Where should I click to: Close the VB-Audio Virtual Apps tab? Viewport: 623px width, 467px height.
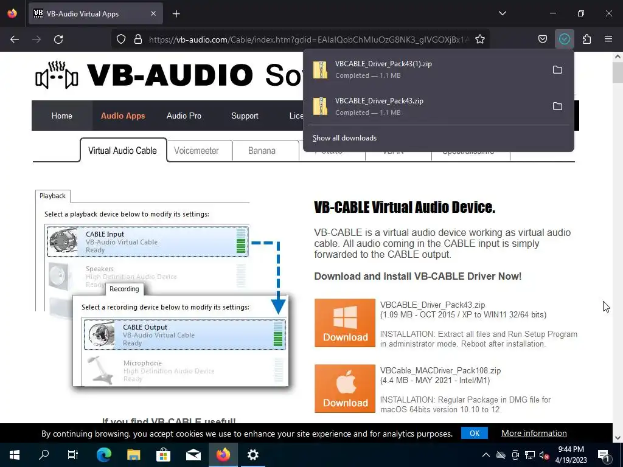(153, 14)
